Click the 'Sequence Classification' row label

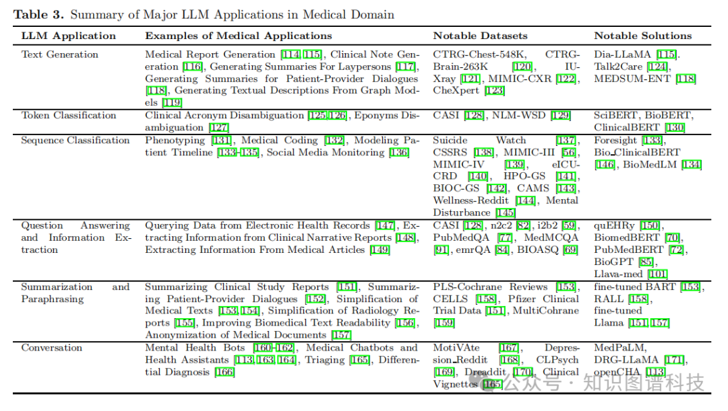[75, 141]
